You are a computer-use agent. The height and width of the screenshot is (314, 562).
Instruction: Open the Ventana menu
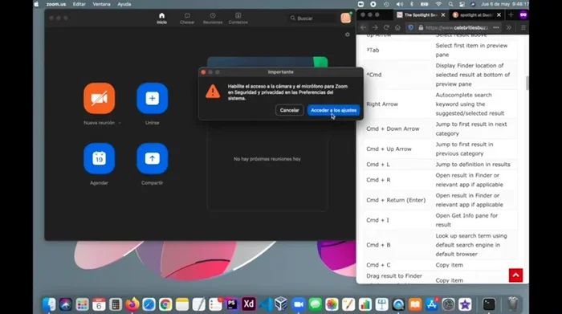[101, 4]
